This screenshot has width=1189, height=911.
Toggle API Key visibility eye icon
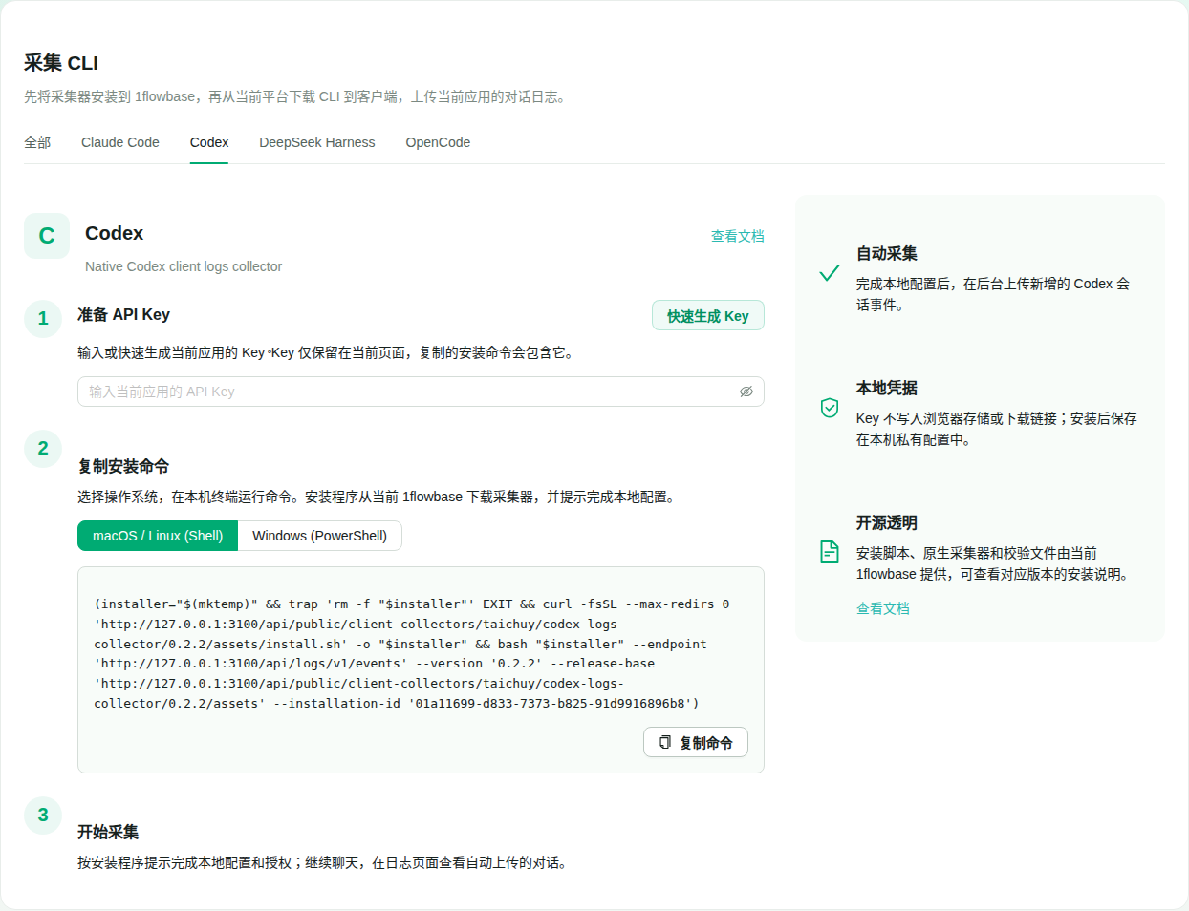tap(746, 392)
